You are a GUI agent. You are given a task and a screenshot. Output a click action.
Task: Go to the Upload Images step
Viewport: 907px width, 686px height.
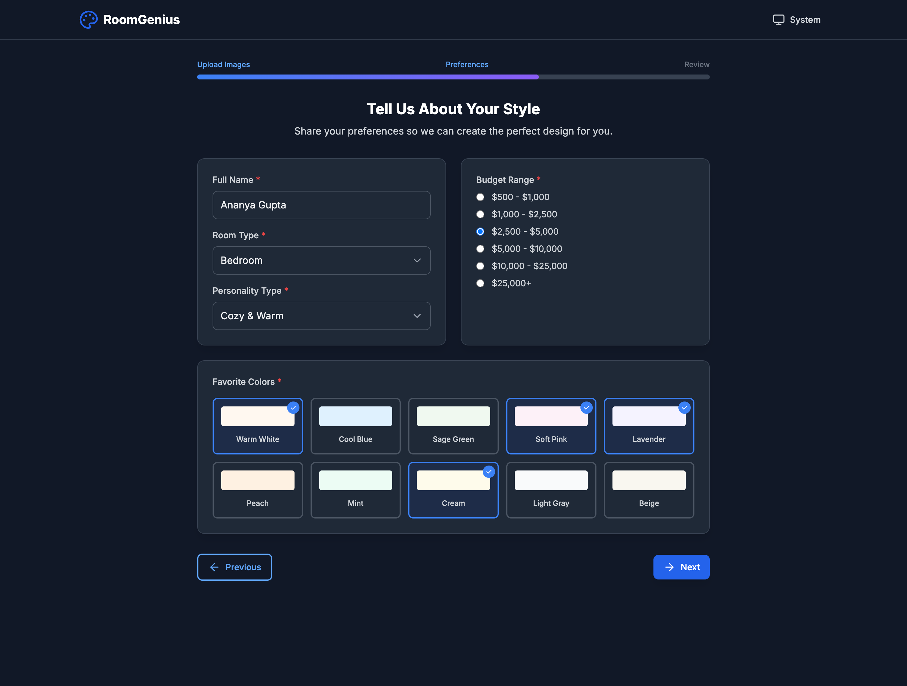click(x=223, y=64)
